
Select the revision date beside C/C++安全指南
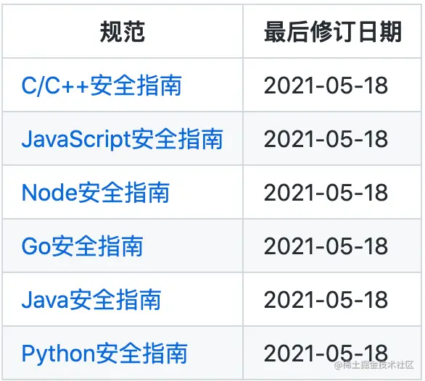(326, 85)
